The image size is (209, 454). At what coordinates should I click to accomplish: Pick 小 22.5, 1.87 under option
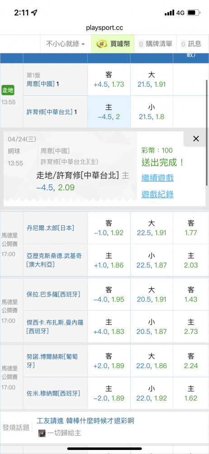pos(152,260)
